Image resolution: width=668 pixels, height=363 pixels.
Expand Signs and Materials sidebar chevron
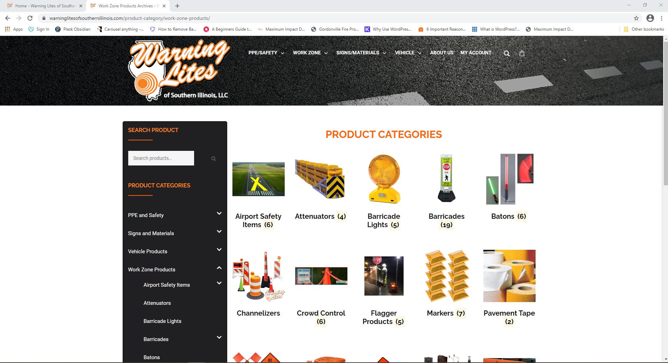(219, 232)
